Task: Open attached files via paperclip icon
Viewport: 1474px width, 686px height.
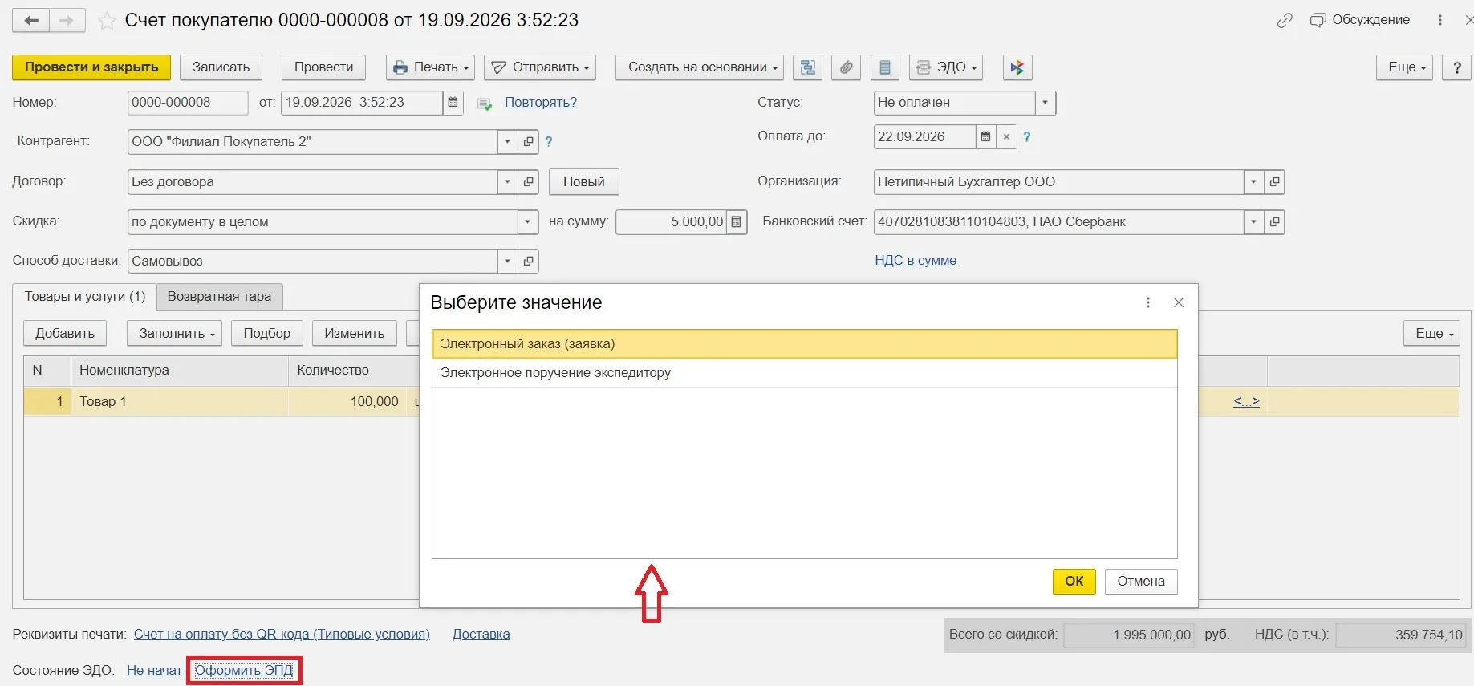Action: [x=846, y=67]
